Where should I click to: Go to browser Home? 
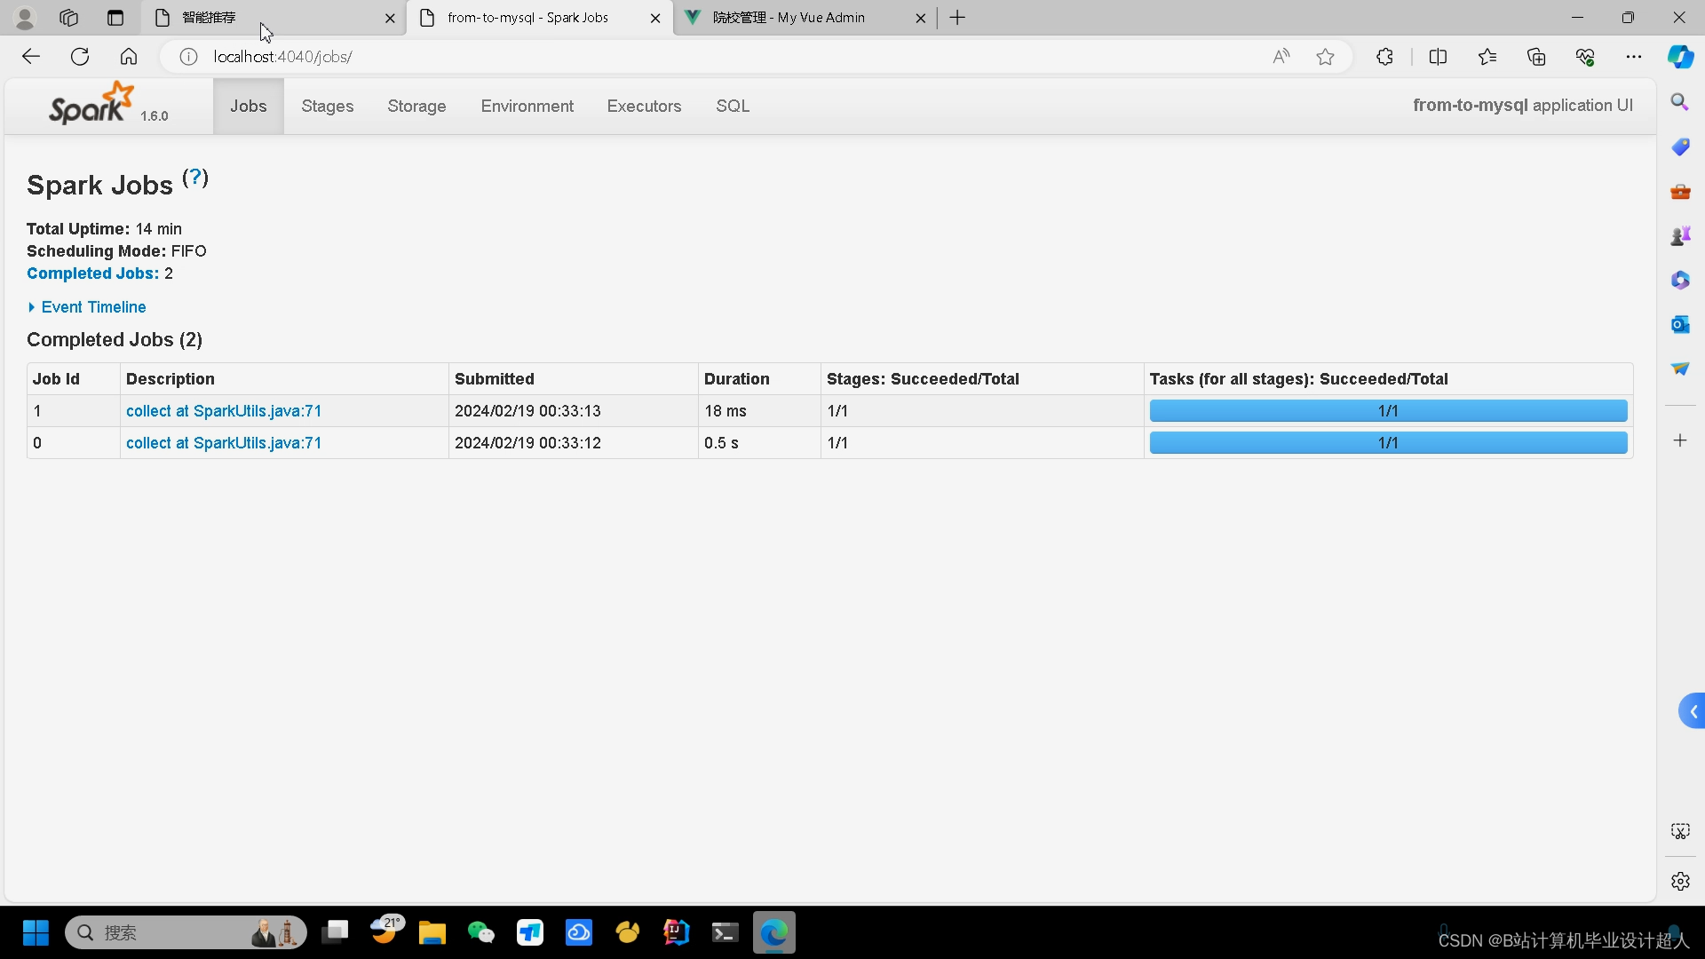(129, 57)
